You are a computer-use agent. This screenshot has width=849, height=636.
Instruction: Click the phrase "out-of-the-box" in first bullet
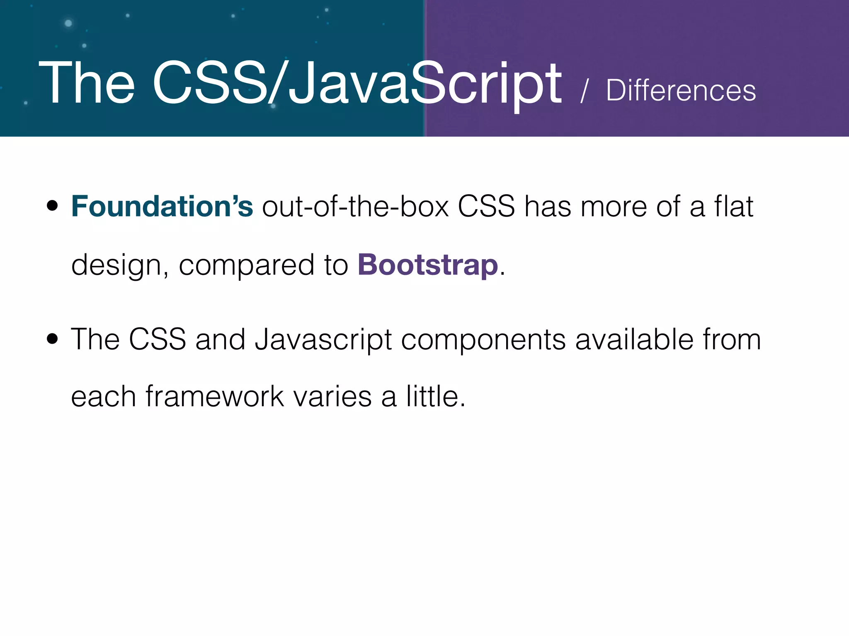[x=355, y=206]
